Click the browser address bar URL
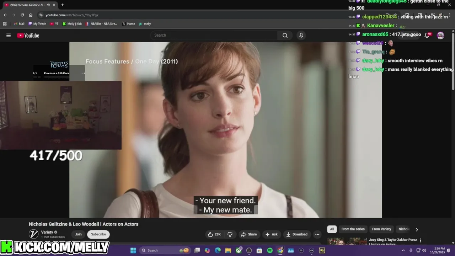The width and height of the screenshot is (455, 256). (x=72, y=15)
